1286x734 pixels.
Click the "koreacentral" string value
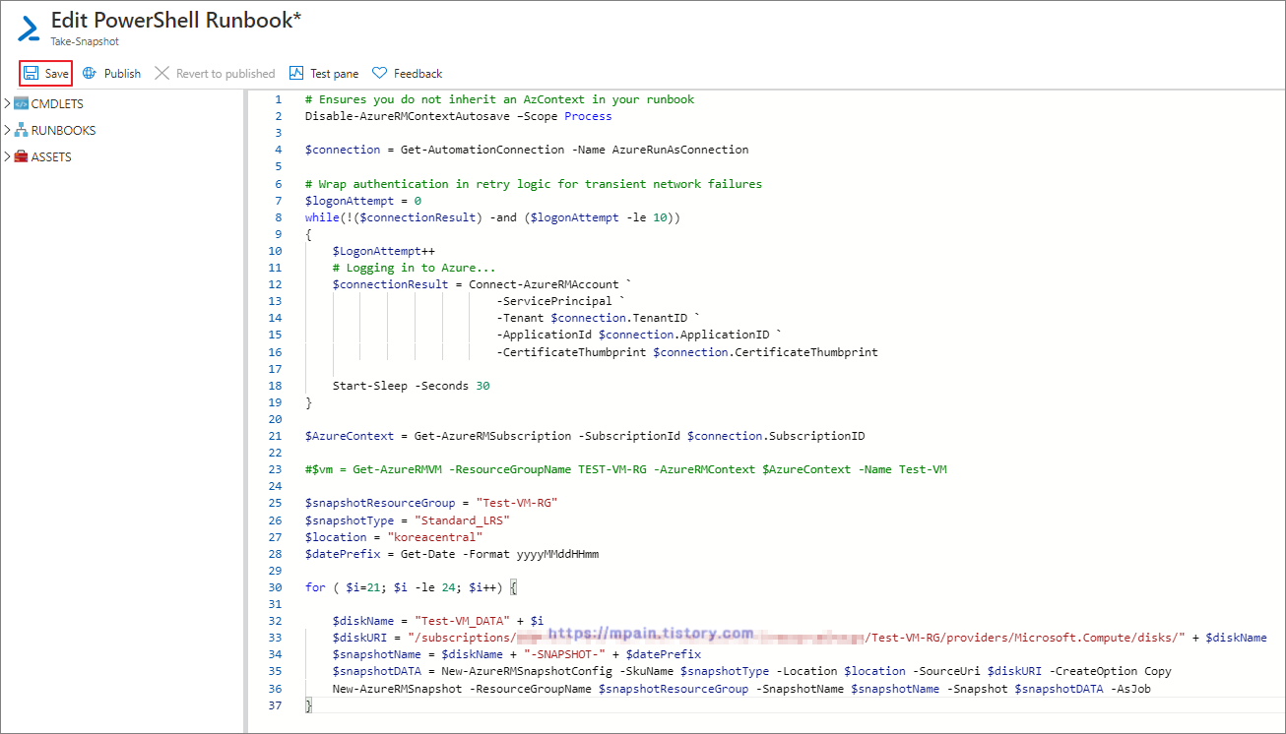[x=434, y=537]
